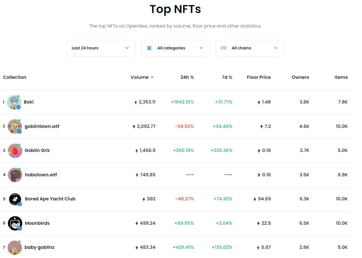Viewport: 362px width, 258px height.
Task: Click the +426.41% change value
Action: click(x=183, y=247)
